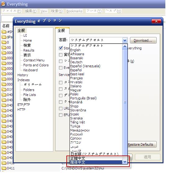This screenshot has height=175, width=170.
Task: Select UI in options tree
Action: click(25, 35)
